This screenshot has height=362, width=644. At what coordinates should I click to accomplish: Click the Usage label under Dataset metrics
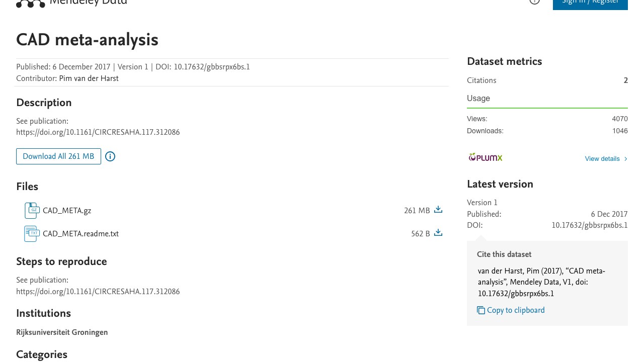point(478,99)
